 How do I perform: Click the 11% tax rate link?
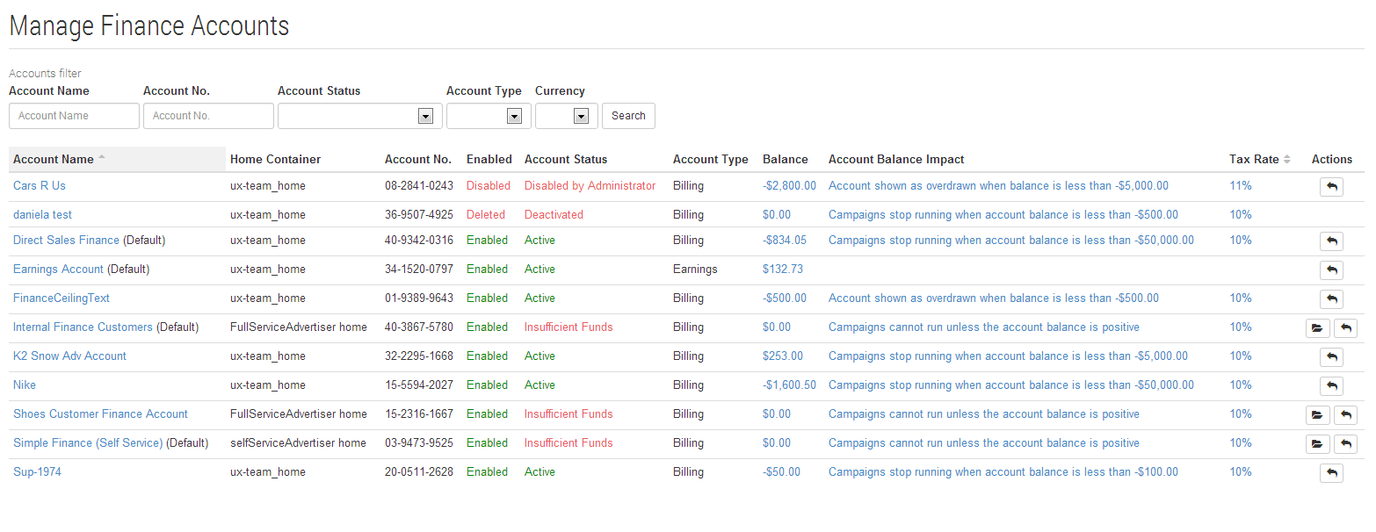click(1241, 186)
